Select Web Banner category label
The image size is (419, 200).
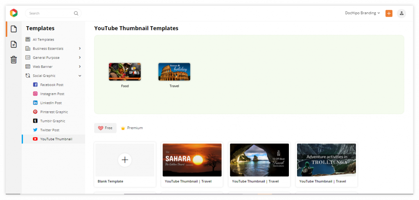43,67
